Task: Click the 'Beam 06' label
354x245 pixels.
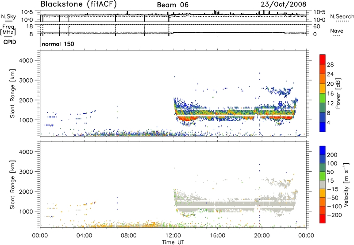Action: coord(173,5)
